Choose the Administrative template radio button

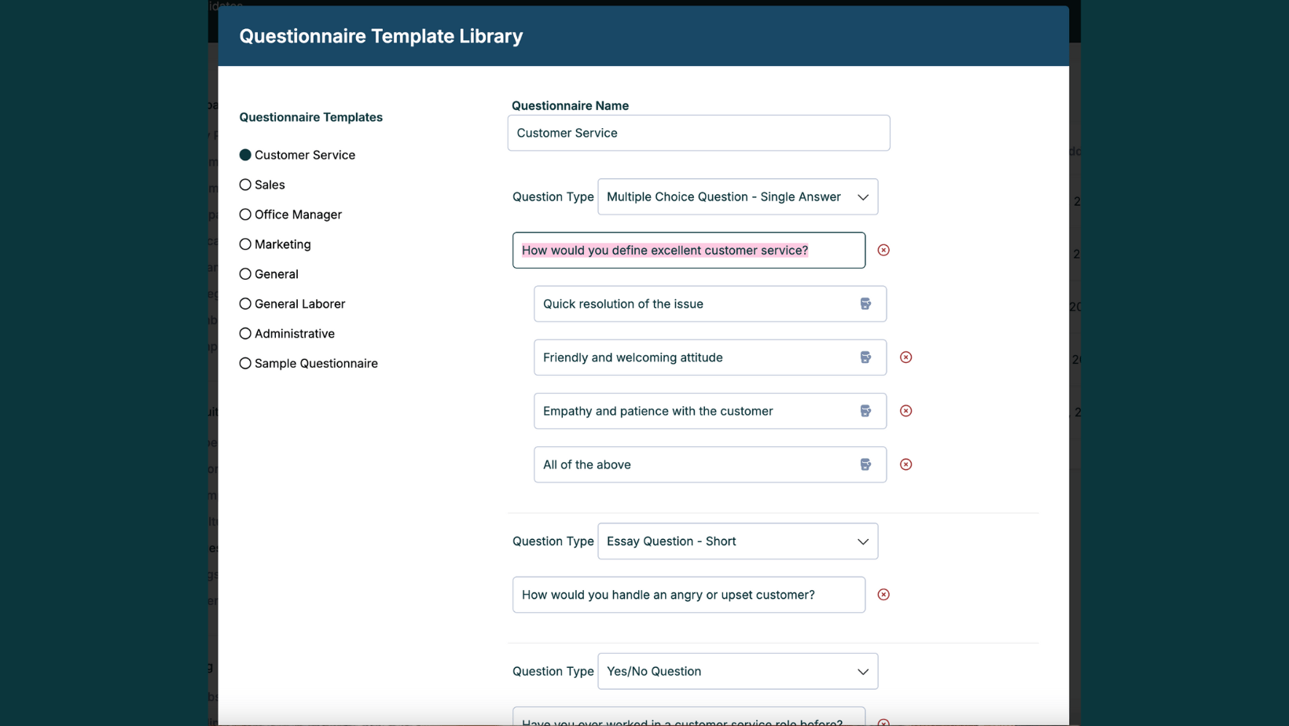point(245,334)
